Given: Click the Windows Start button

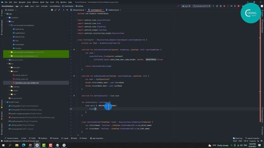Looking at the screenshot, I should click(x=3, y=145).
